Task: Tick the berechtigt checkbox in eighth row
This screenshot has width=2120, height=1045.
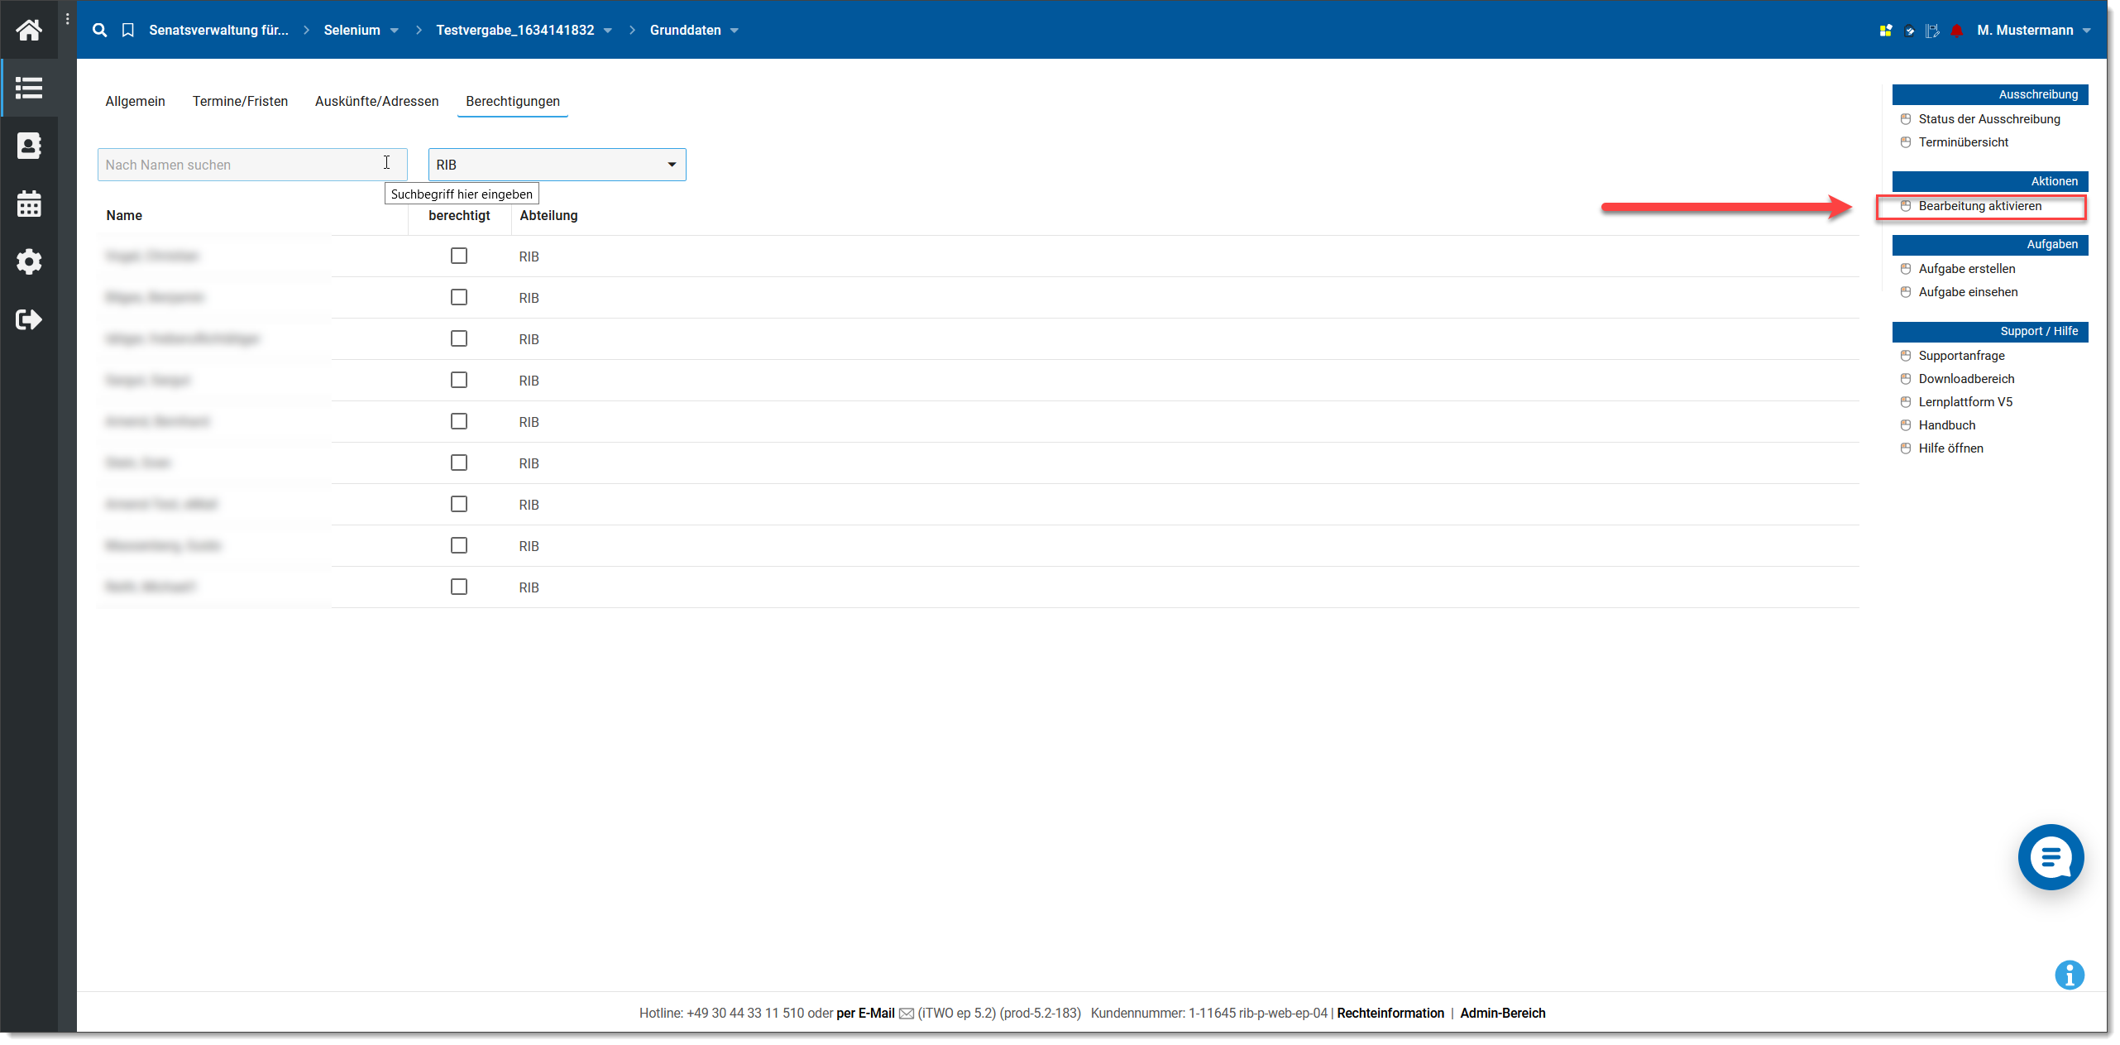Action: pos(459,545)
